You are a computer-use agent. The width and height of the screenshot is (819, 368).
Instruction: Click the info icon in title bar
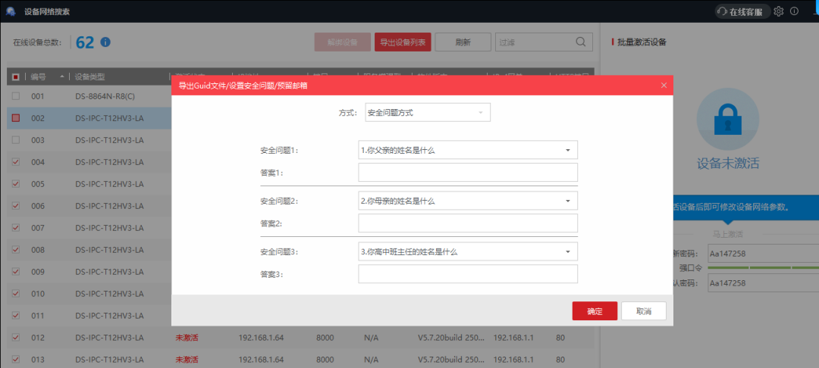click(795, 11)
